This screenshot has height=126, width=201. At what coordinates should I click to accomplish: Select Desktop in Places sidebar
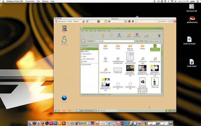[89, 51]
